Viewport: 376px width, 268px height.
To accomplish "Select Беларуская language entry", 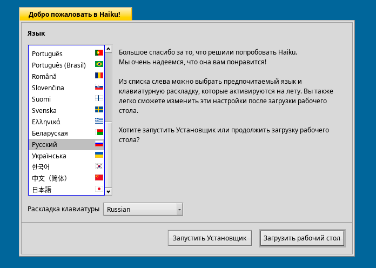I will tap(66, 133).
